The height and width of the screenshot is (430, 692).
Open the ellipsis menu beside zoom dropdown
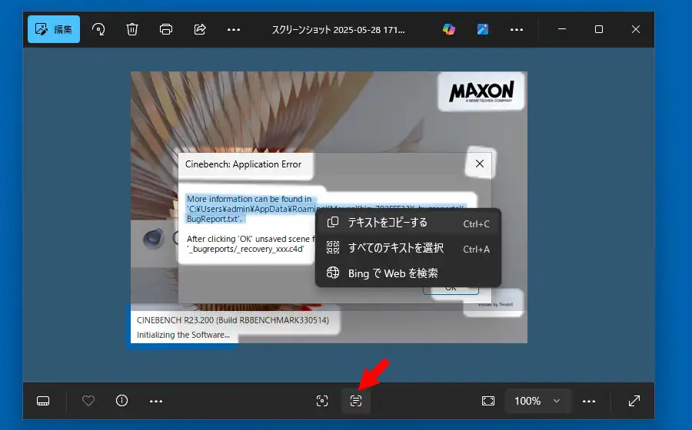click(589, 401)
